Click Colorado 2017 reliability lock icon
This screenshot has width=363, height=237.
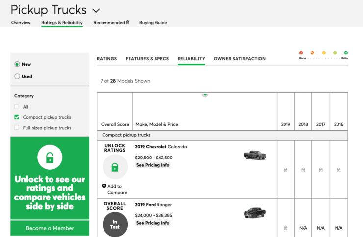[x=321, y=170]
